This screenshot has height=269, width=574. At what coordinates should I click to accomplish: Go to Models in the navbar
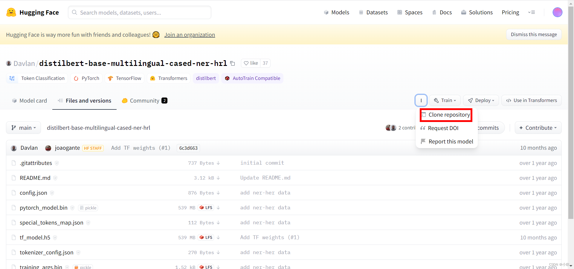[336, 12]
